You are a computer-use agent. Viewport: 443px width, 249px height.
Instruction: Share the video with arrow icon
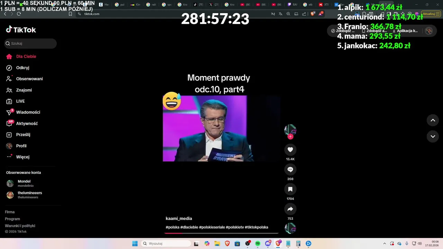290,209
